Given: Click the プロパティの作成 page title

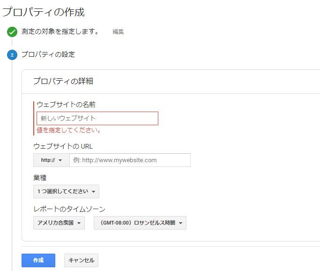Looking at the screenshot, I should (44, 12).
